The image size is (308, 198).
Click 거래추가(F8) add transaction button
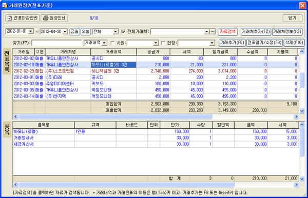pyautogui.click(x=232, y=43)
